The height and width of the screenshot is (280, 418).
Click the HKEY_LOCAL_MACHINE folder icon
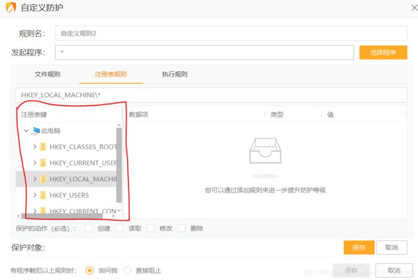click(x=42, y=179)
